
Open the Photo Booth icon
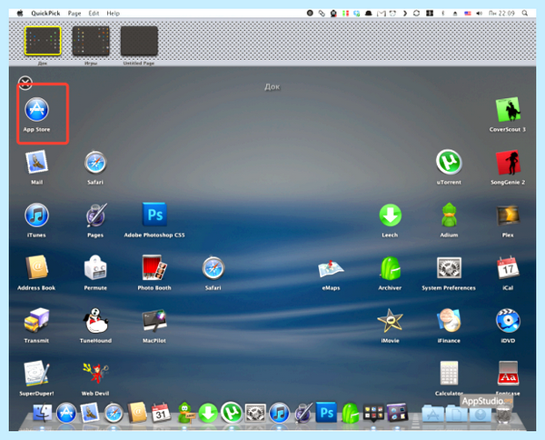pos(154,268)
